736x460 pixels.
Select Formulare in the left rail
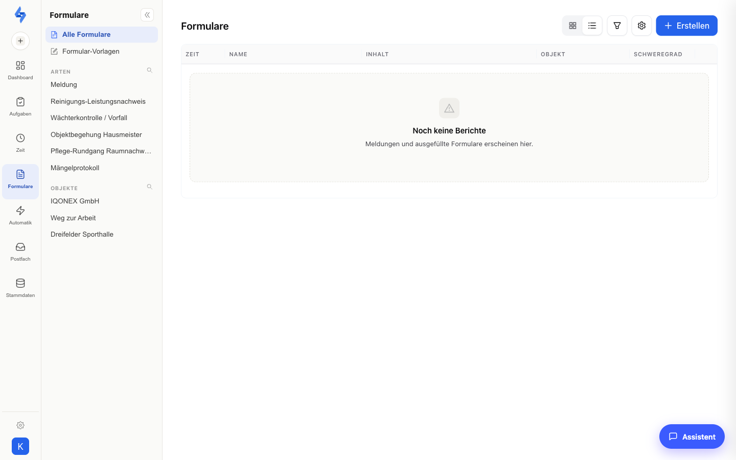click(20, 181)
